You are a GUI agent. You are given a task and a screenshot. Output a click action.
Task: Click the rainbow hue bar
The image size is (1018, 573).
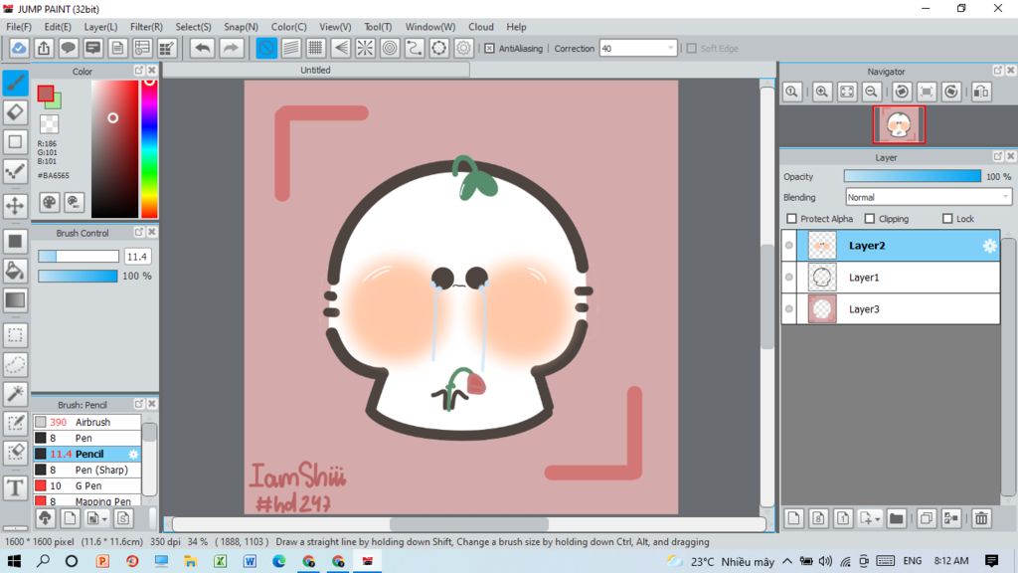click(x=149, y=149)
